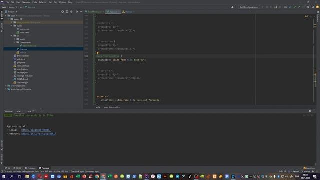Hide the Project panel with minus icon

coord(81,12)
